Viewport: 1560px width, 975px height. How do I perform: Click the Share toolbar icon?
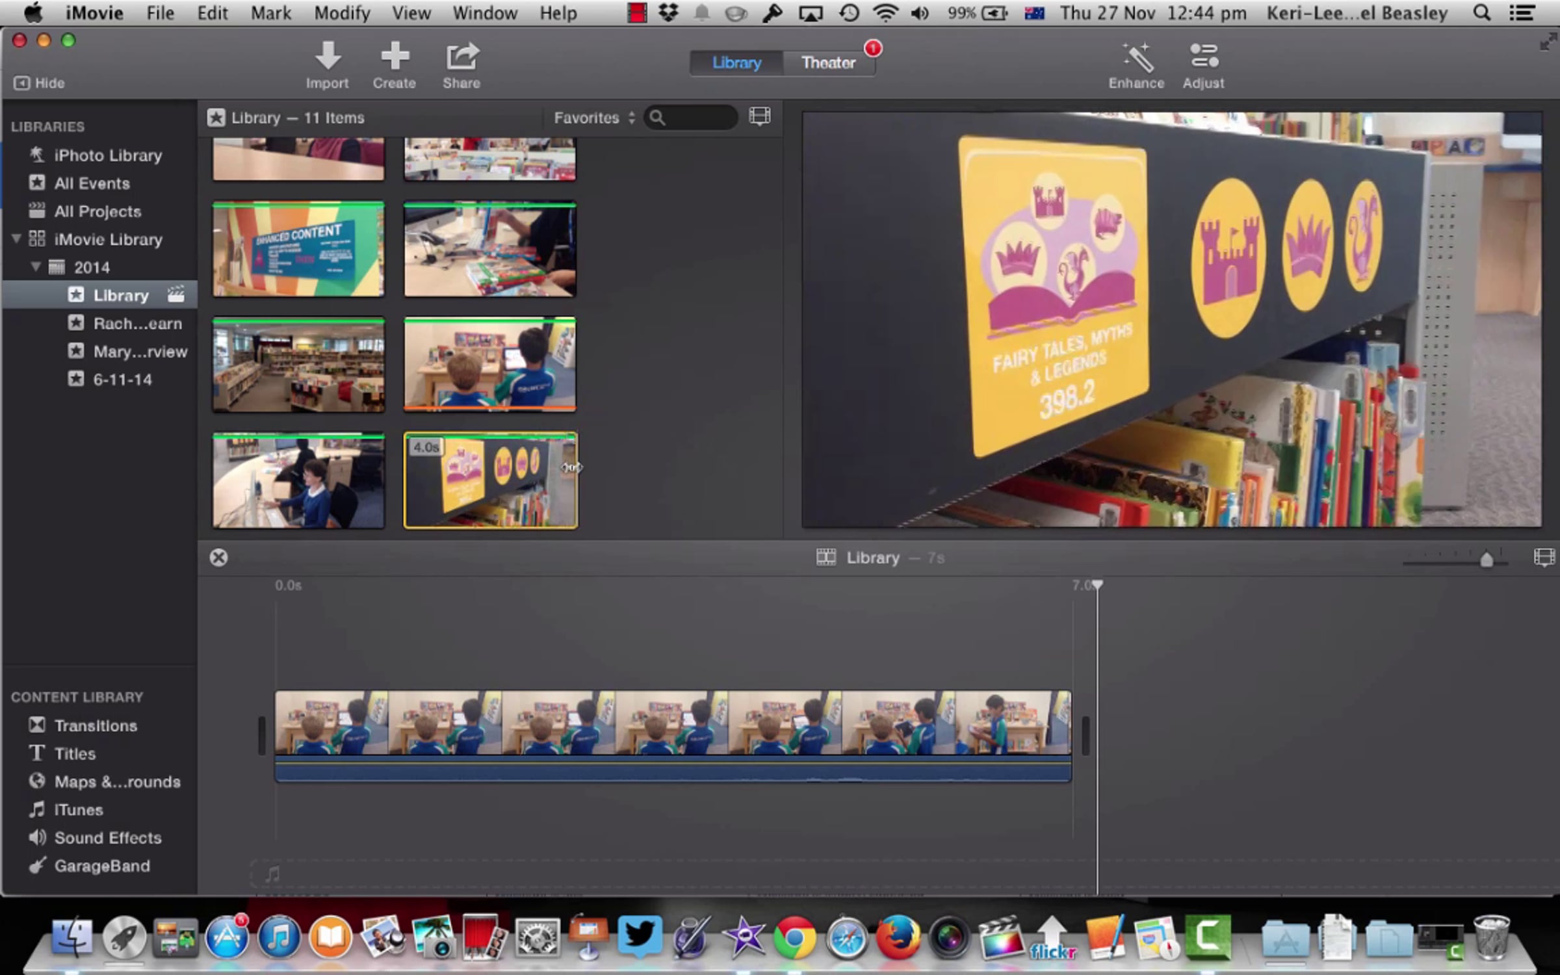461,57
